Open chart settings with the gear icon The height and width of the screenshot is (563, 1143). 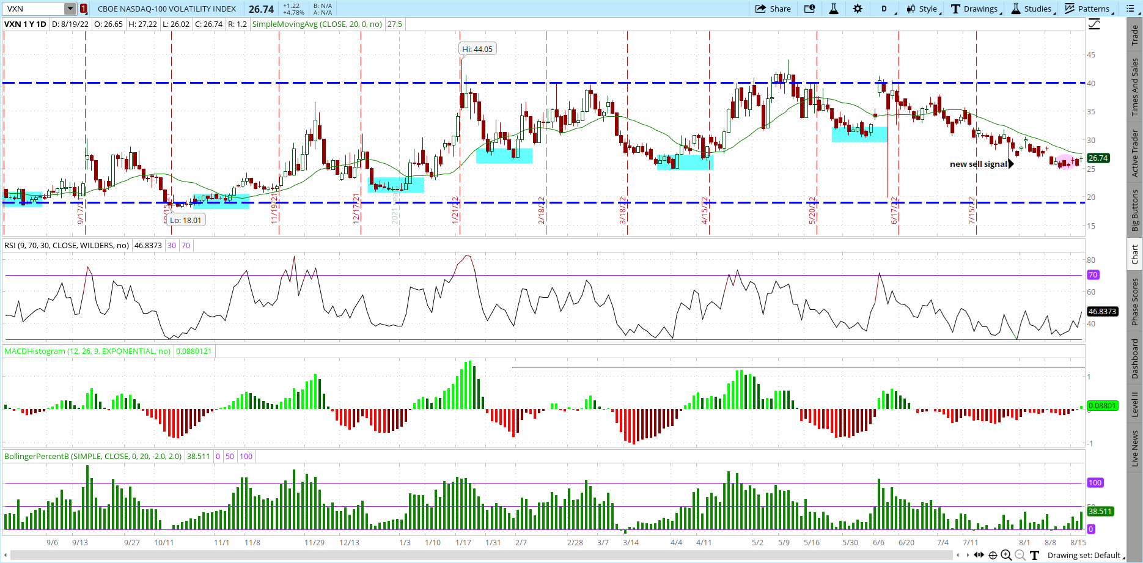[858, 9]
